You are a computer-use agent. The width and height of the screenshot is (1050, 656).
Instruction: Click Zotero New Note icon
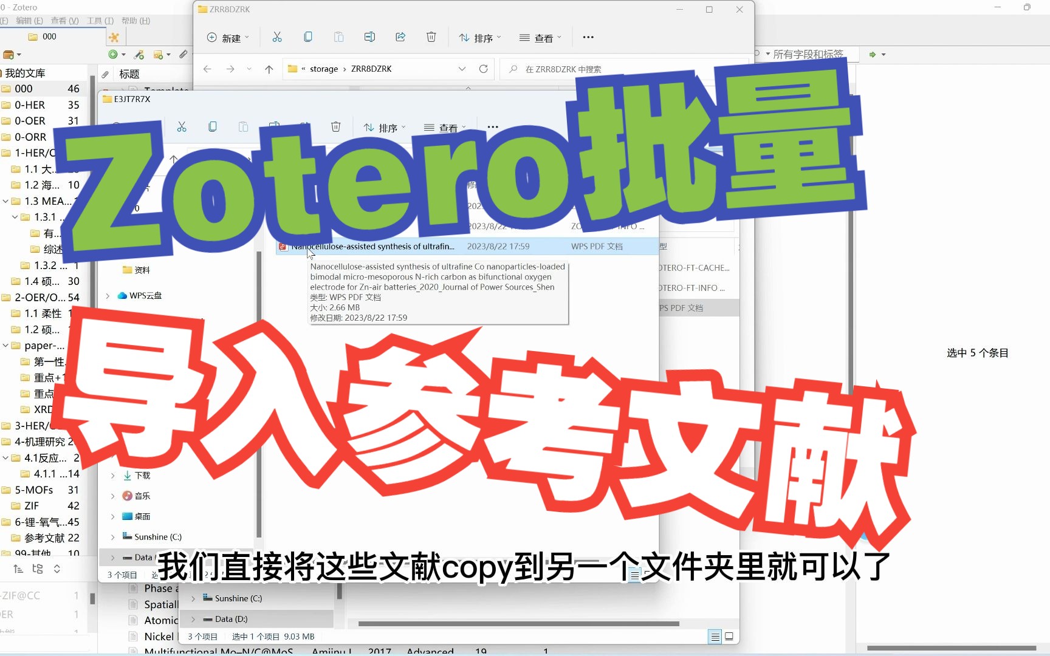162,55
